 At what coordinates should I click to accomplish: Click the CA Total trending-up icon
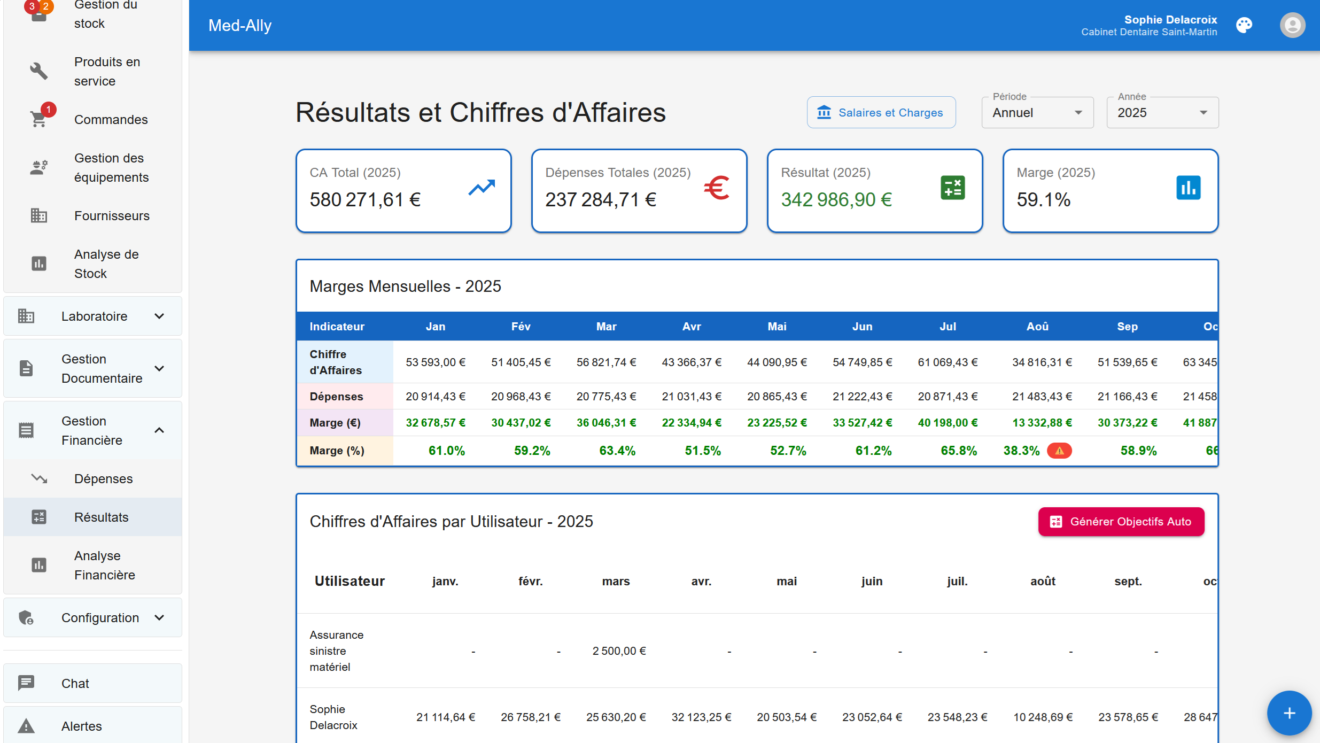(482, 188)
